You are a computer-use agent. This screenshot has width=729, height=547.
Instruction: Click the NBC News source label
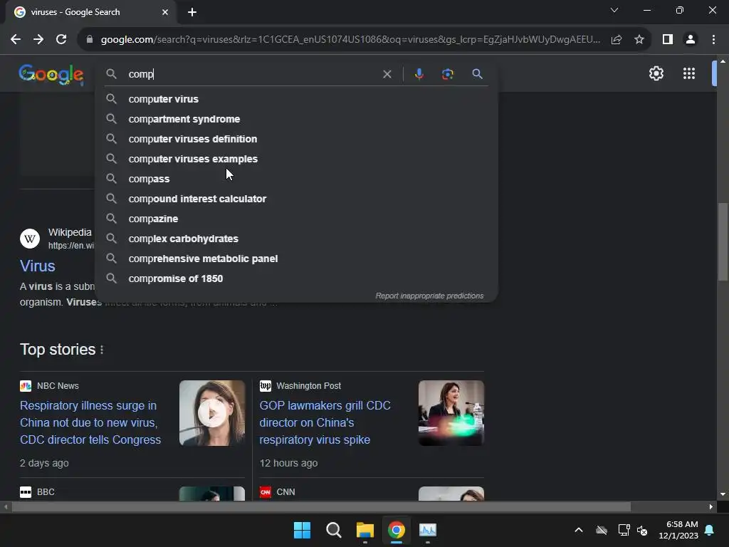[58, 386]
